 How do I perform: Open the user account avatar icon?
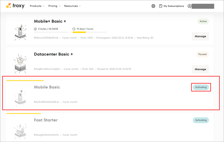point(189,6)
